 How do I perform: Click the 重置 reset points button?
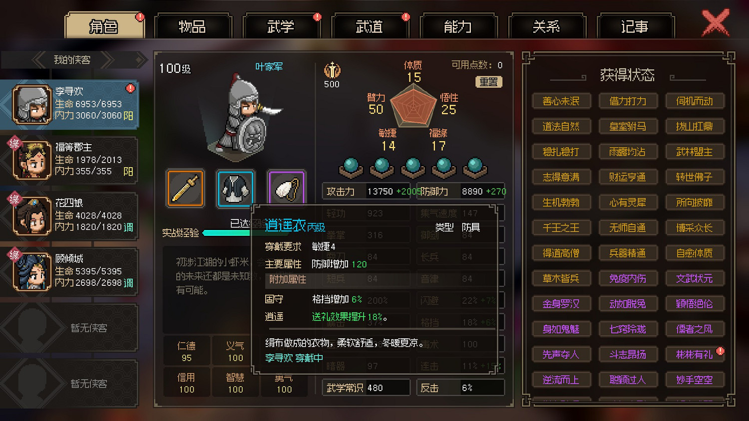click(488, 82)
